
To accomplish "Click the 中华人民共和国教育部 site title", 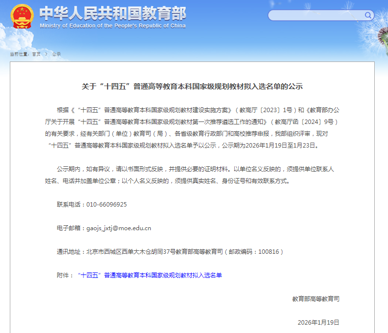I will pyautogui.click(x=112, y=12).
